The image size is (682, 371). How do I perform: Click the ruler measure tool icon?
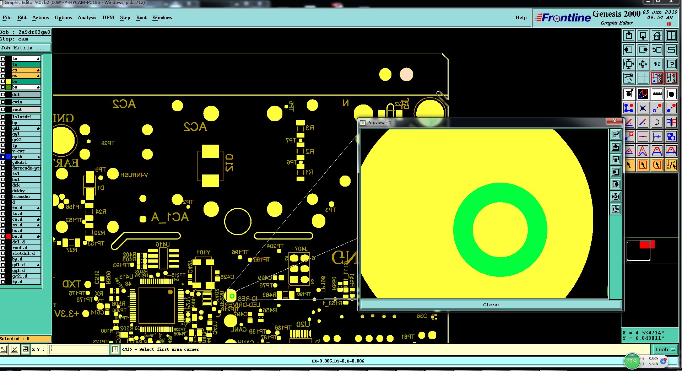657,94
